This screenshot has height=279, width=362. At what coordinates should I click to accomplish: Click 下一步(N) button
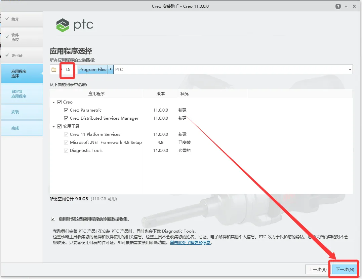pos(345,269)
